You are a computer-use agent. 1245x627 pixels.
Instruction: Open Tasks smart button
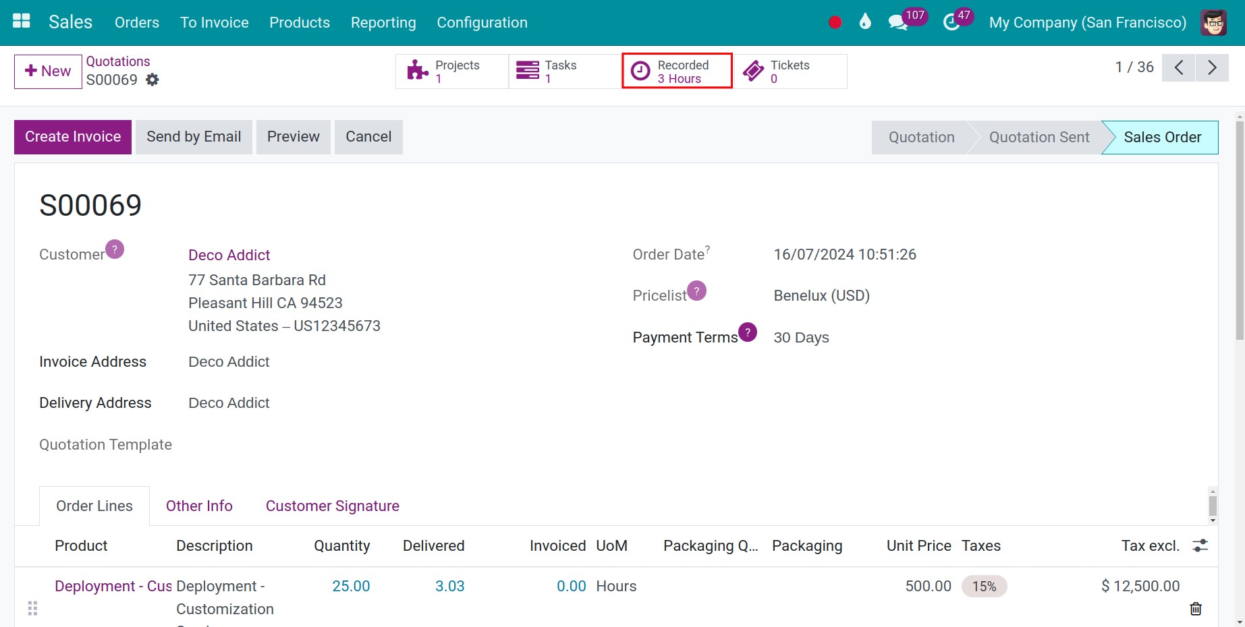pyautogui.click(x=564, y=71)
